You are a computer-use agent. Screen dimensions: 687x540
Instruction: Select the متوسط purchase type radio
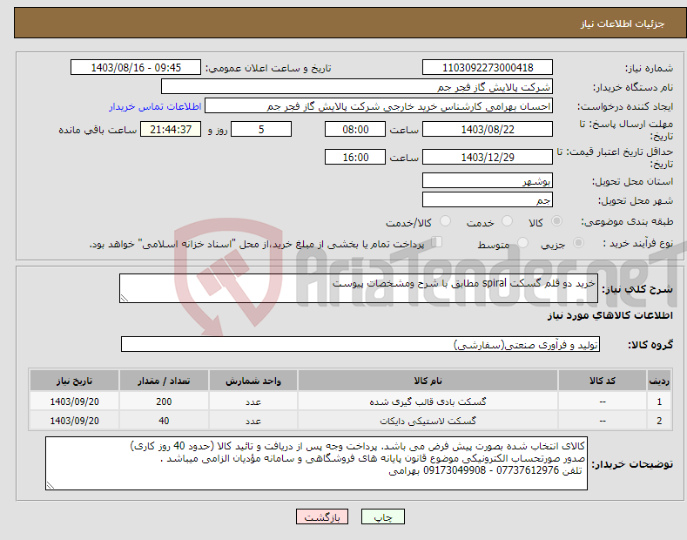522,243
